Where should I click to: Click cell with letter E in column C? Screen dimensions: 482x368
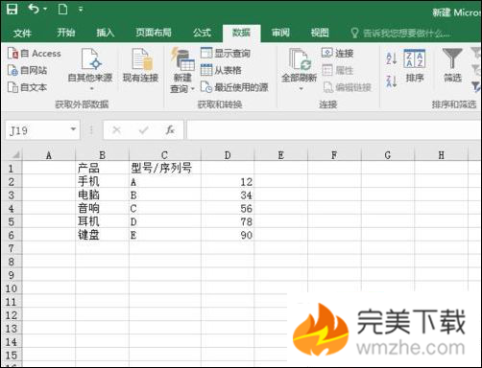[x=165, y=235]
